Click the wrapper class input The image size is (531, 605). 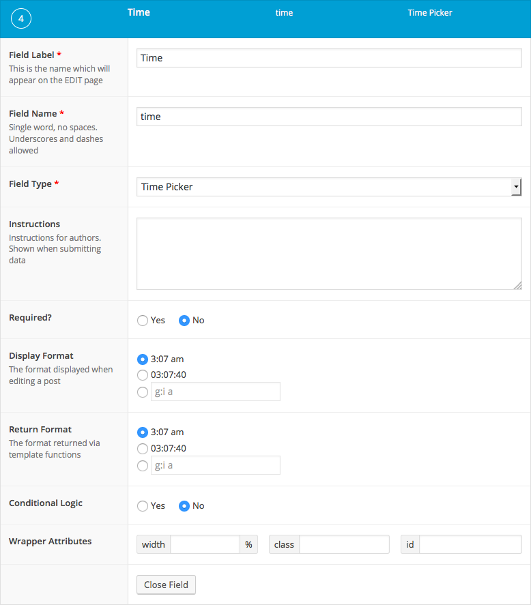[x=344, y=544]
